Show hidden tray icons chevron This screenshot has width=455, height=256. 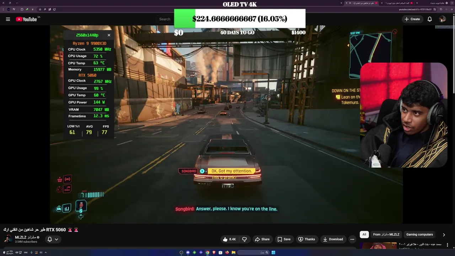point(45,253)
